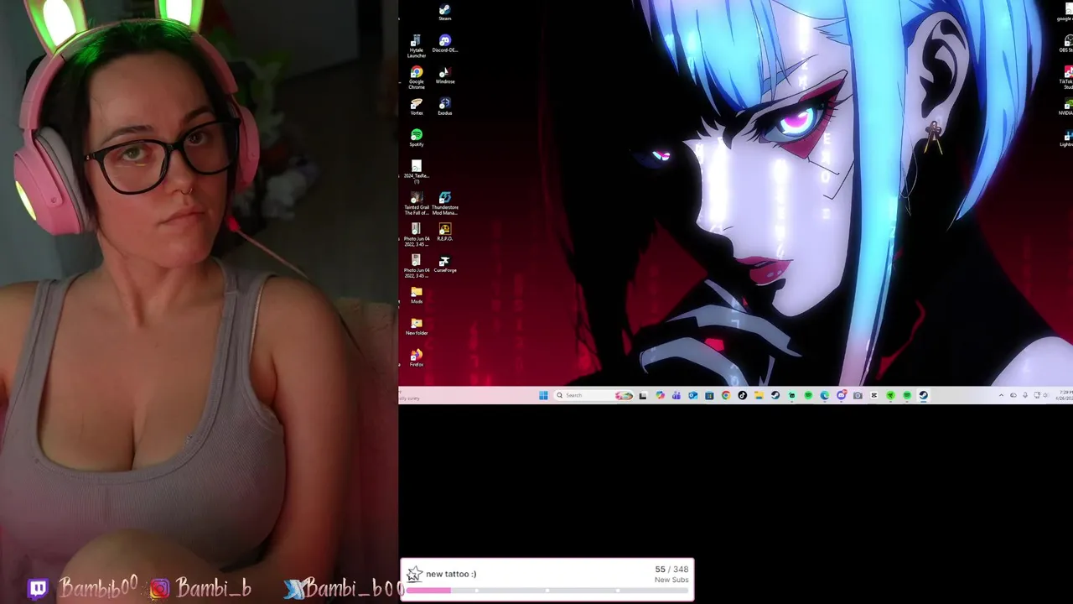
Task: Expand the hidden system tray icons
Action: coord(1001,395)
